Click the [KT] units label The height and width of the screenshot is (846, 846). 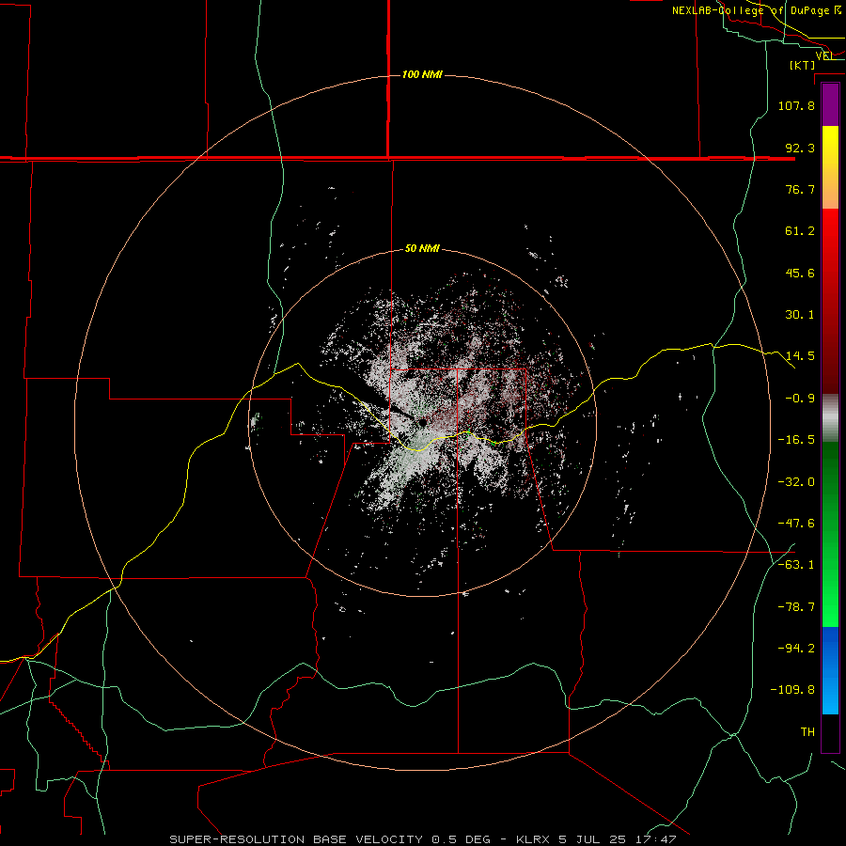pos(803,65)
